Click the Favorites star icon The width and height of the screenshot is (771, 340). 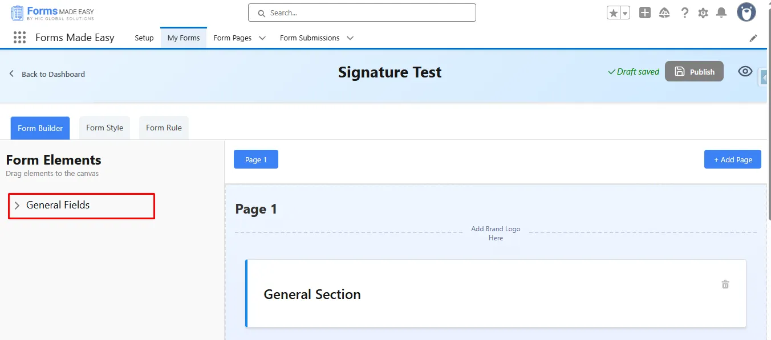(614, 13)
